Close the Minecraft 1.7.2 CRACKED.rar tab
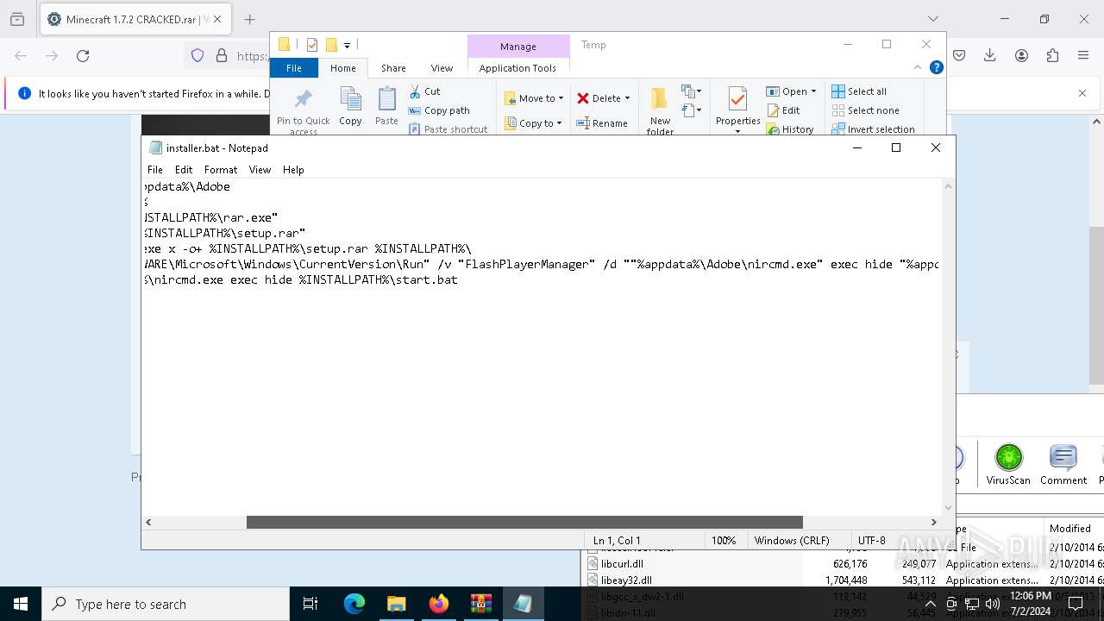1104x621 pixels. coord(217,19)
